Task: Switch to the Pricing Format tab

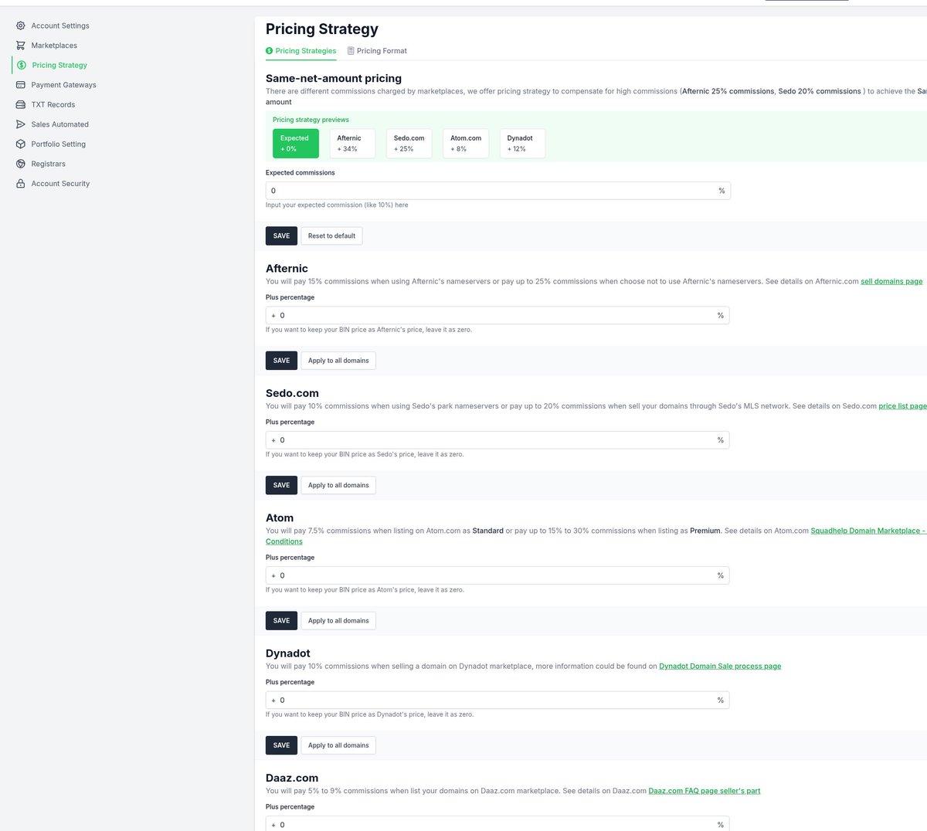Action: click(377, 51)
